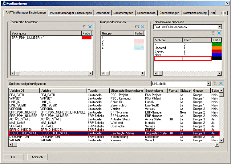Click Konfigurieren title bar application icon

click(x=3, y=3)
